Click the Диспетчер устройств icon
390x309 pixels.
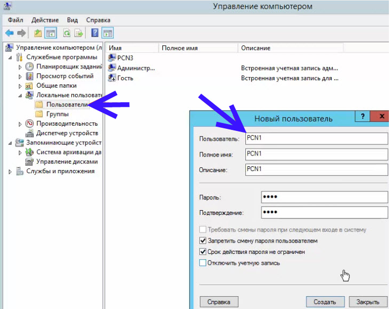[x=29, y=133]
